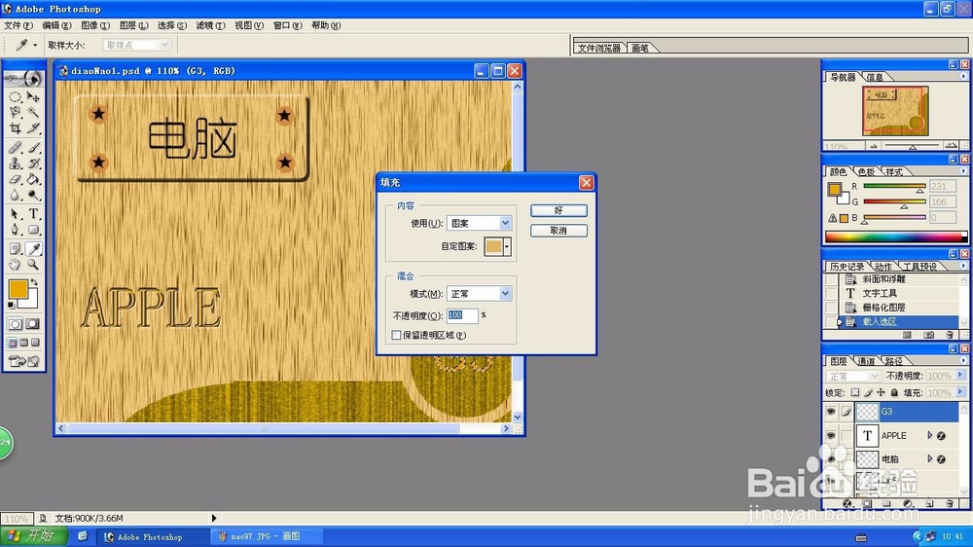Toggle lock all in Layers panel

[x=894, y=392]
